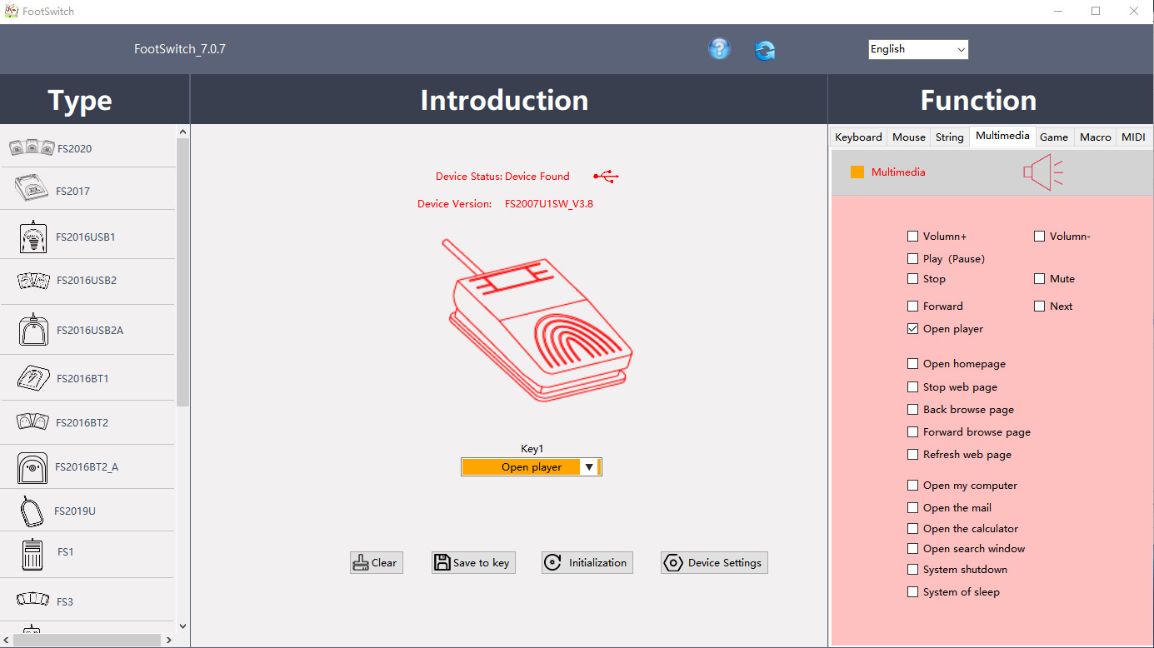Choose the FS2016USB2 device icon
This screenshot has height=648, width=1154.
33,281
